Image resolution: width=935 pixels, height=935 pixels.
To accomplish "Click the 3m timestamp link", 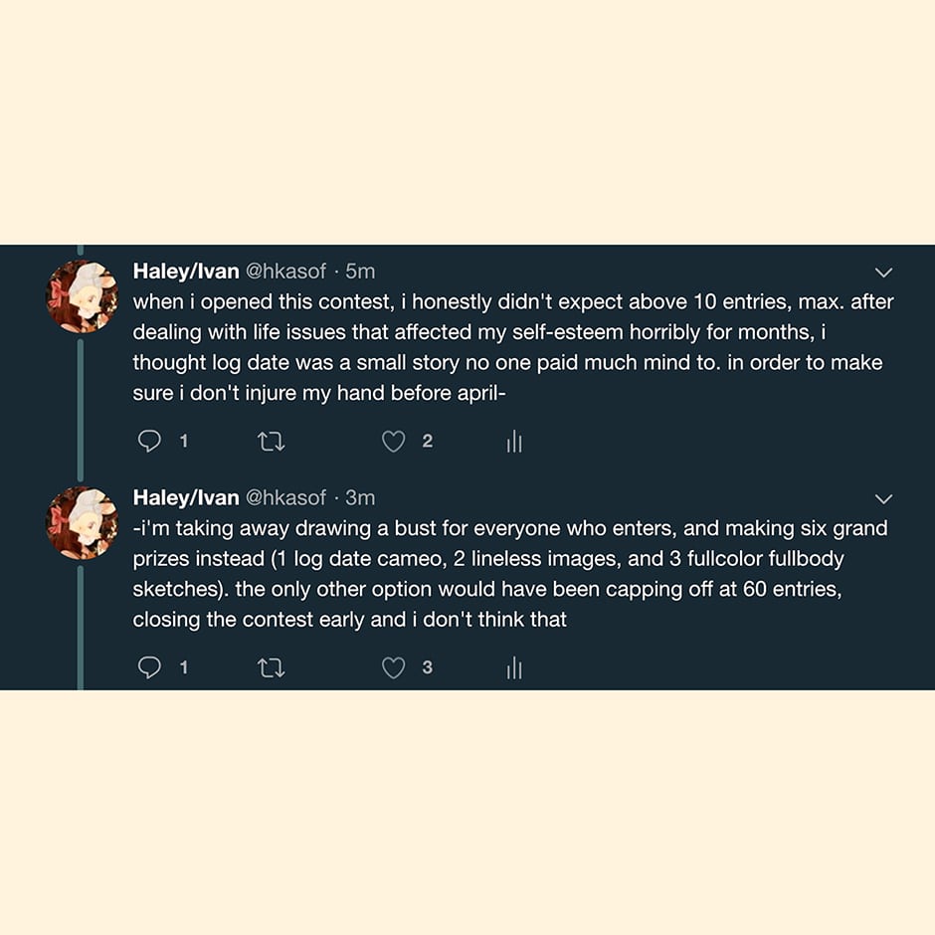I will click(360, 497).
